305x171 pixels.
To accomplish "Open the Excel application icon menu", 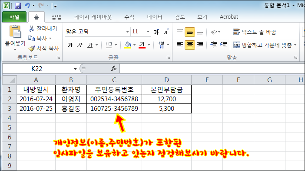I will pyautogui.click(x=6, y=6).
